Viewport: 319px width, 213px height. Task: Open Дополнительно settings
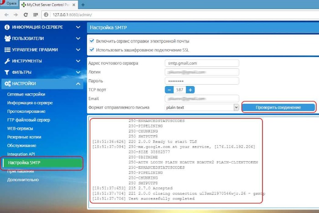(x=23, y=180)
